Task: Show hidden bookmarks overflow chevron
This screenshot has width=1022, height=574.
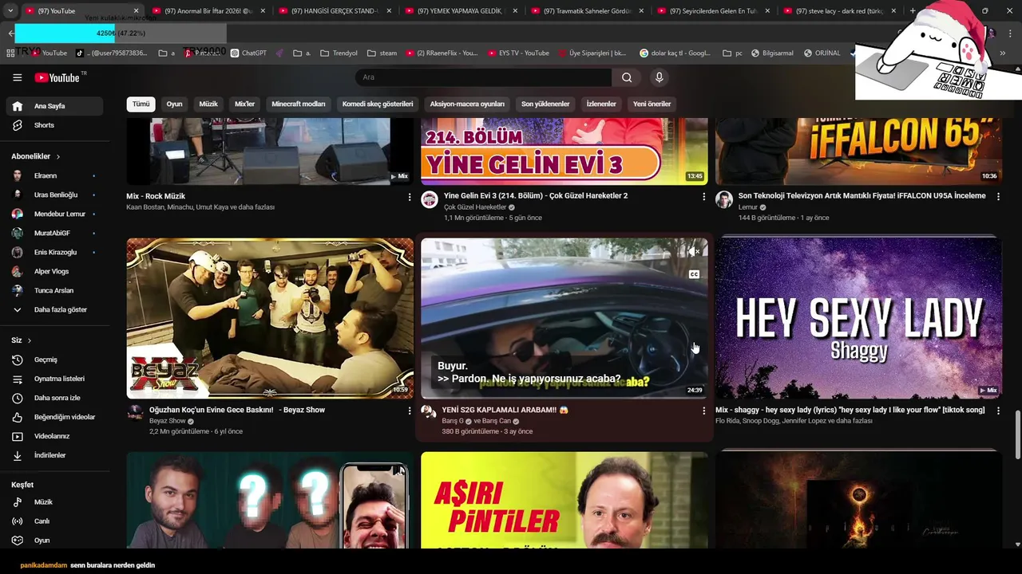Action: 1002,53
